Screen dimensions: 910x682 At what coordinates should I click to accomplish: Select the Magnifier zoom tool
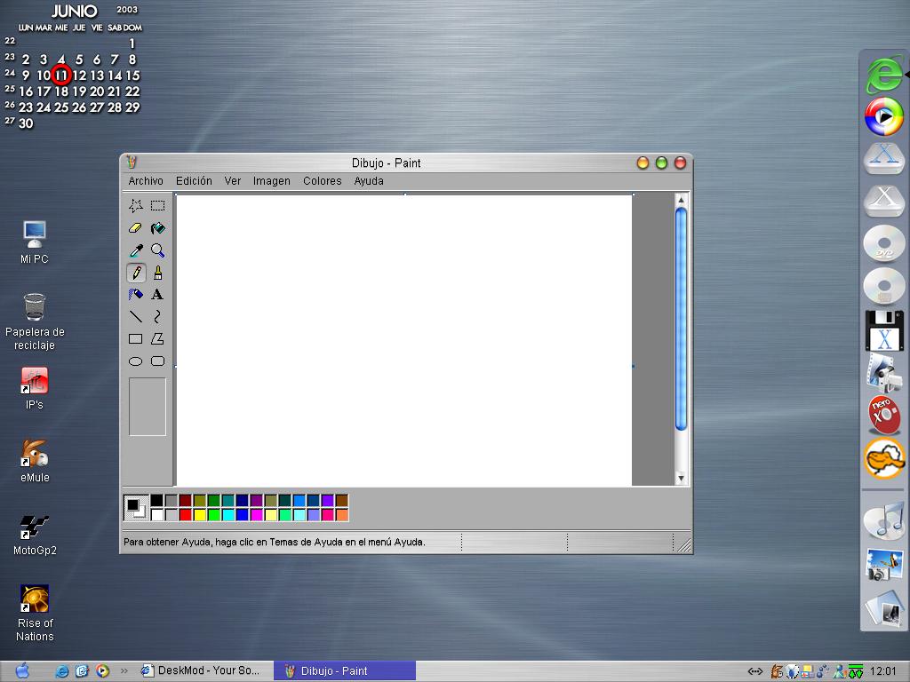pos(157,250)
